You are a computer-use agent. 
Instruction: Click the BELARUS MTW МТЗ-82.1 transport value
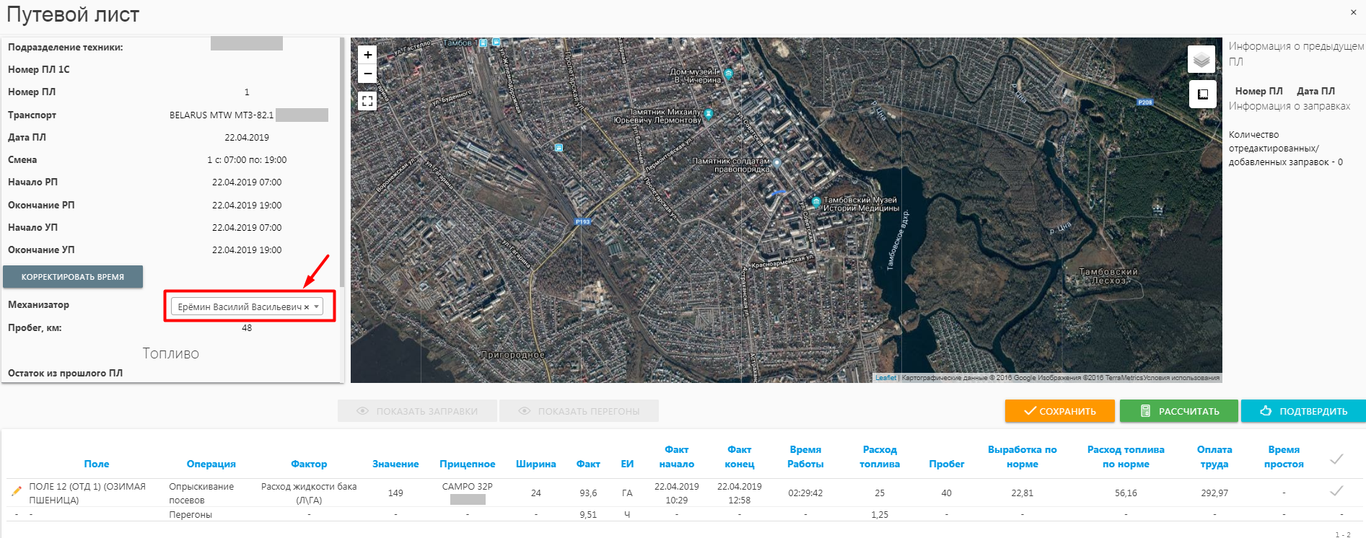tap(222, 115)
